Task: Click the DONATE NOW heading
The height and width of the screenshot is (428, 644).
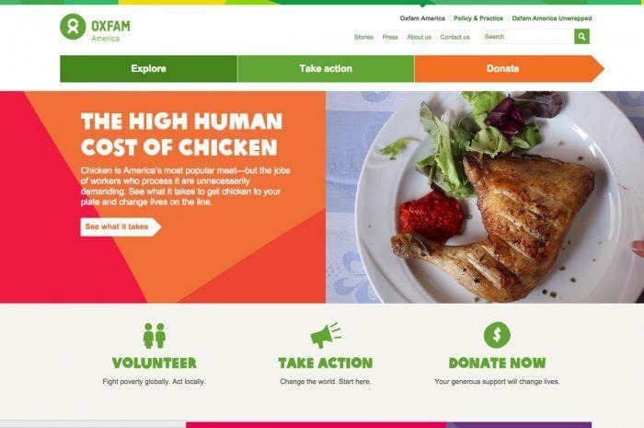Action: (497, 363)
